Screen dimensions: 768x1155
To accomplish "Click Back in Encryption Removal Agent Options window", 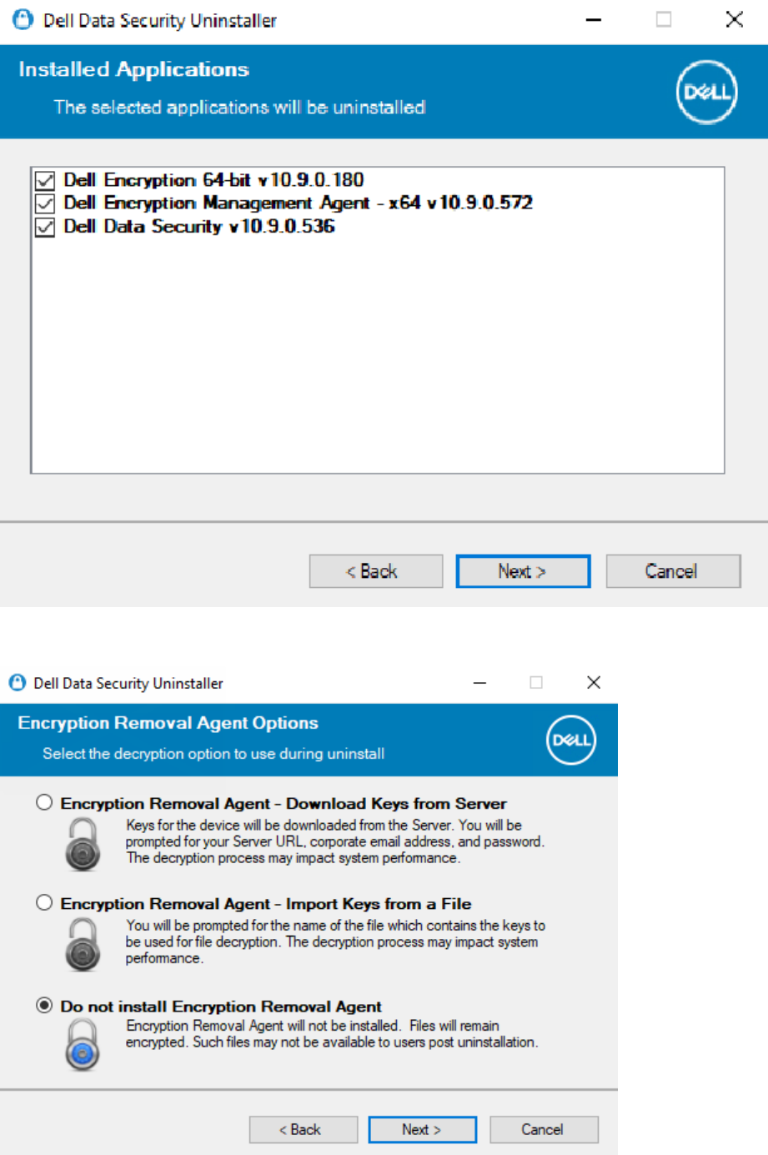I will tap(304, 1129).
